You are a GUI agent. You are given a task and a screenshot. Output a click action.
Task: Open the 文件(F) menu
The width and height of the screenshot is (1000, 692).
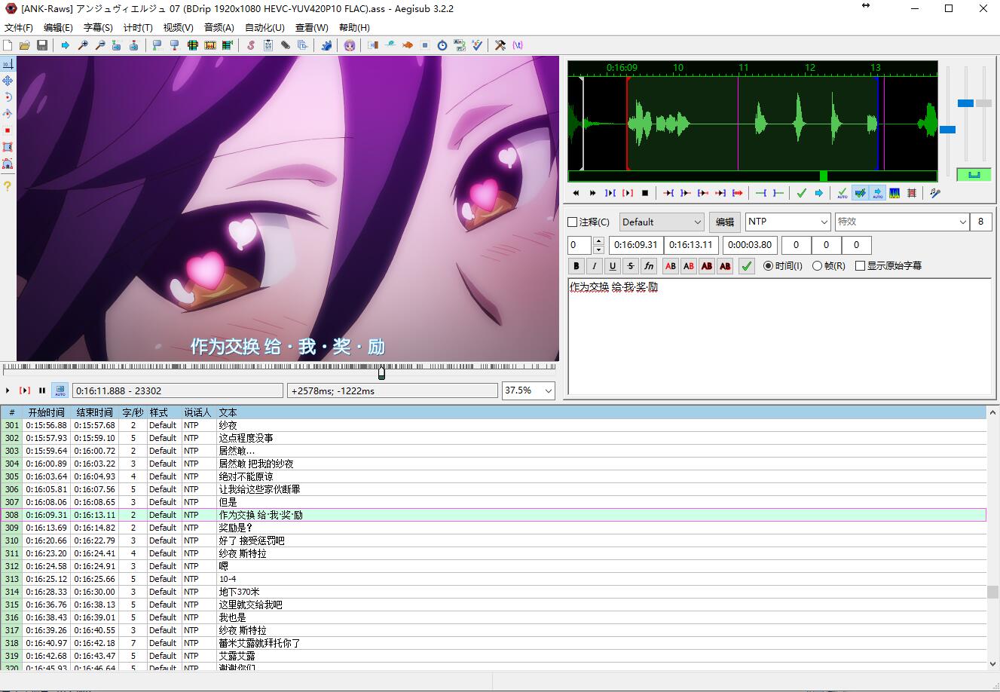coord(19,27)
